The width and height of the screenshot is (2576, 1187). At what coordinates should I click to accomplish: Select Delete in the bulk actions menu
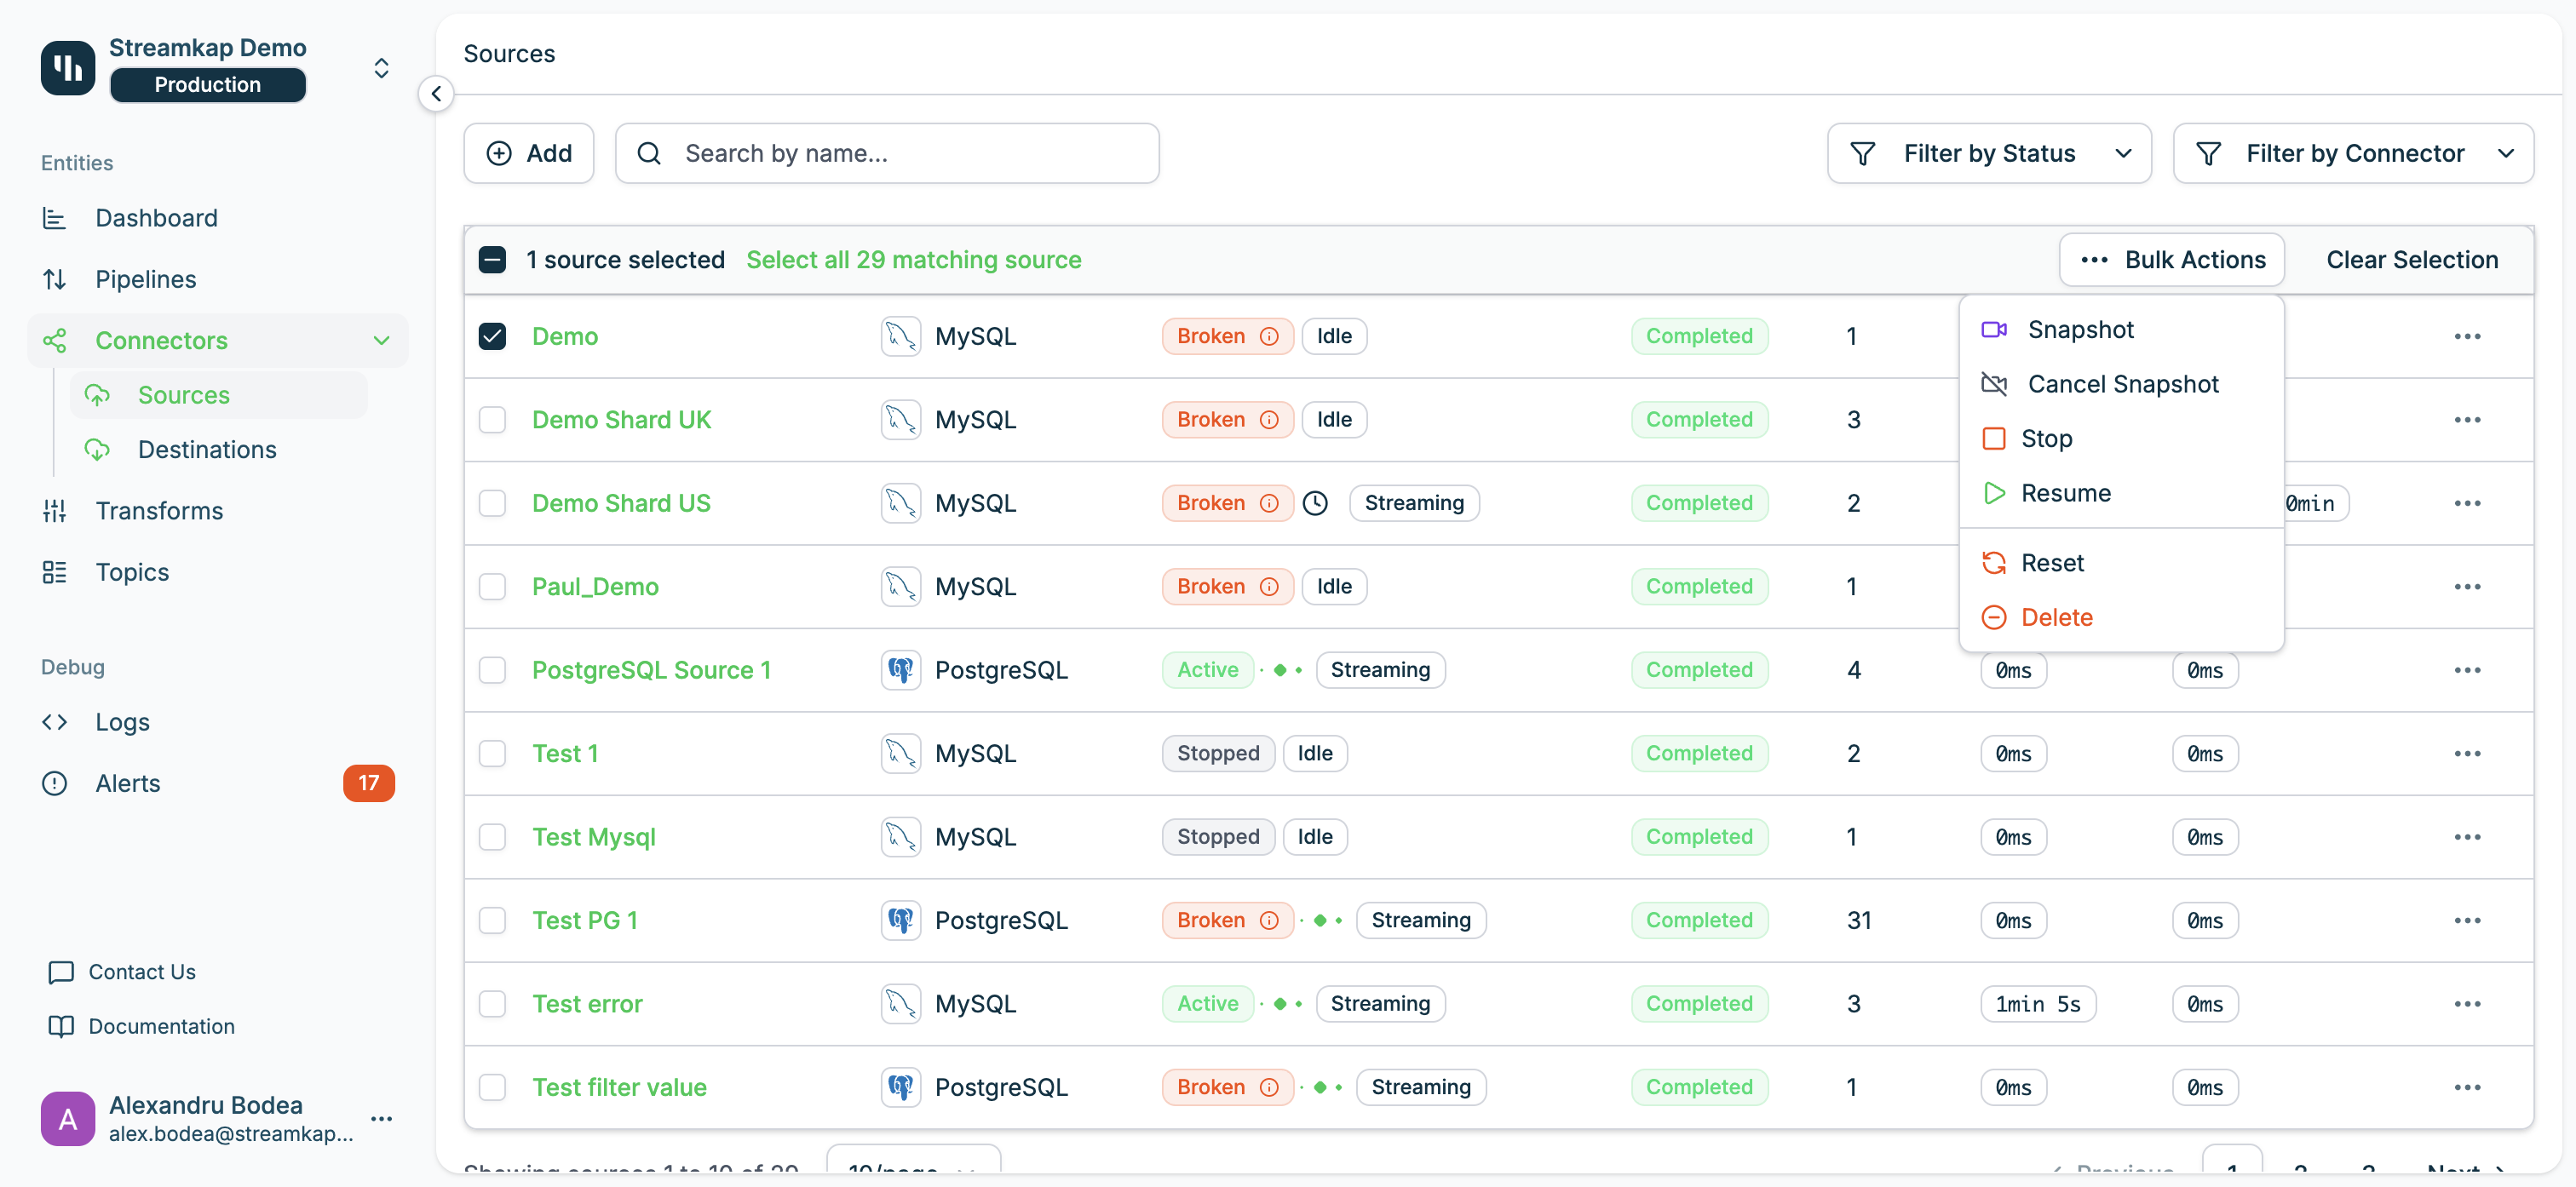point(2056,617)
